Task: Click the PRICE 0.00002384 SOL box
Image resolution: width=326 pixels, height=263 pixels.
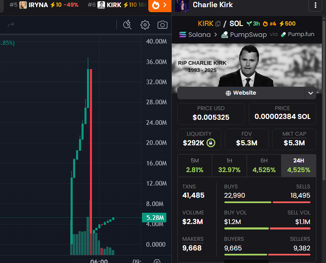Action: 282,114
